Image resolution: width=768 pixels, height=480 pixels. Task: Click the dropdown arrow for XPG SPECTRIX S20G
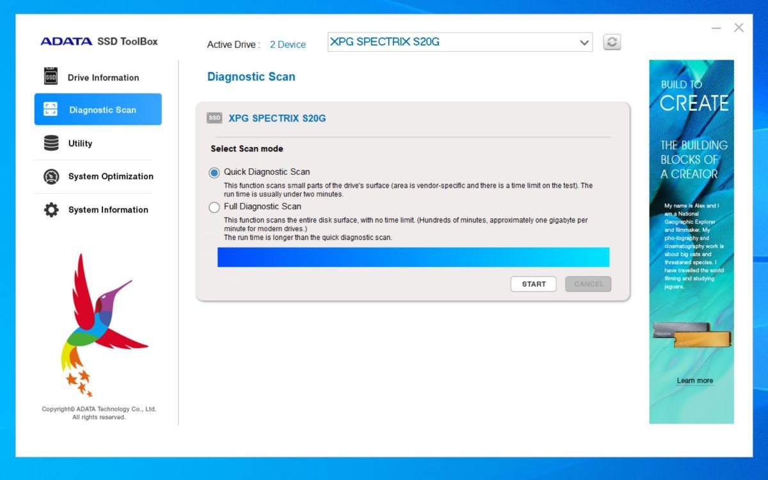[x=584, y=43]
